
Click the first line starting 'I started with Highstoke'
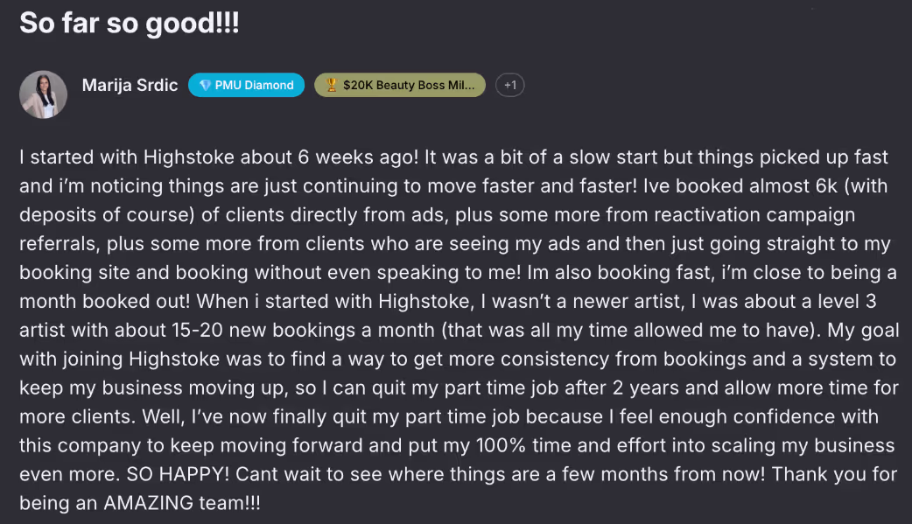tap(453, 157)
